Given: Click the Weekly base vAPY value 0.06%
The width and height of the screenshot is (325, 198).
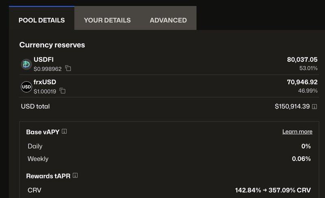Looking at the screenshot, I should click(x=301, y=159).
